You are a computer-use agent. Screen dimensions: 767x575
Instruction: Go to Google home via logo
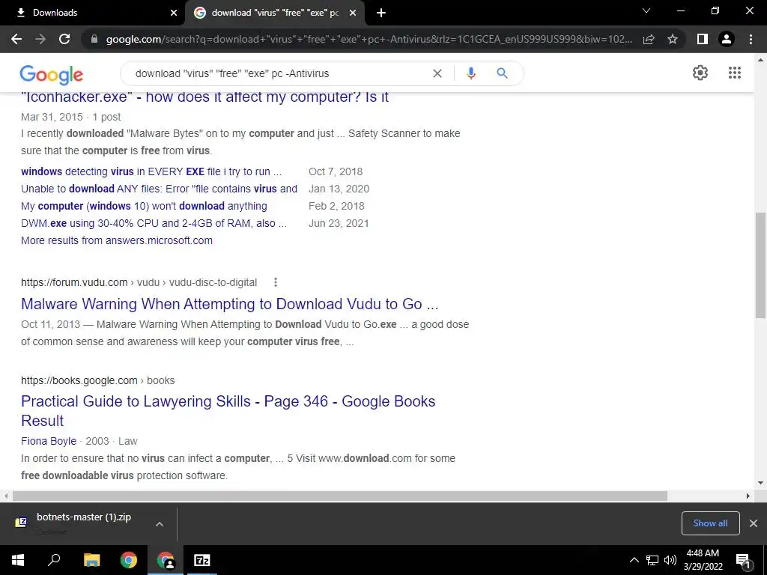[52, 74]
